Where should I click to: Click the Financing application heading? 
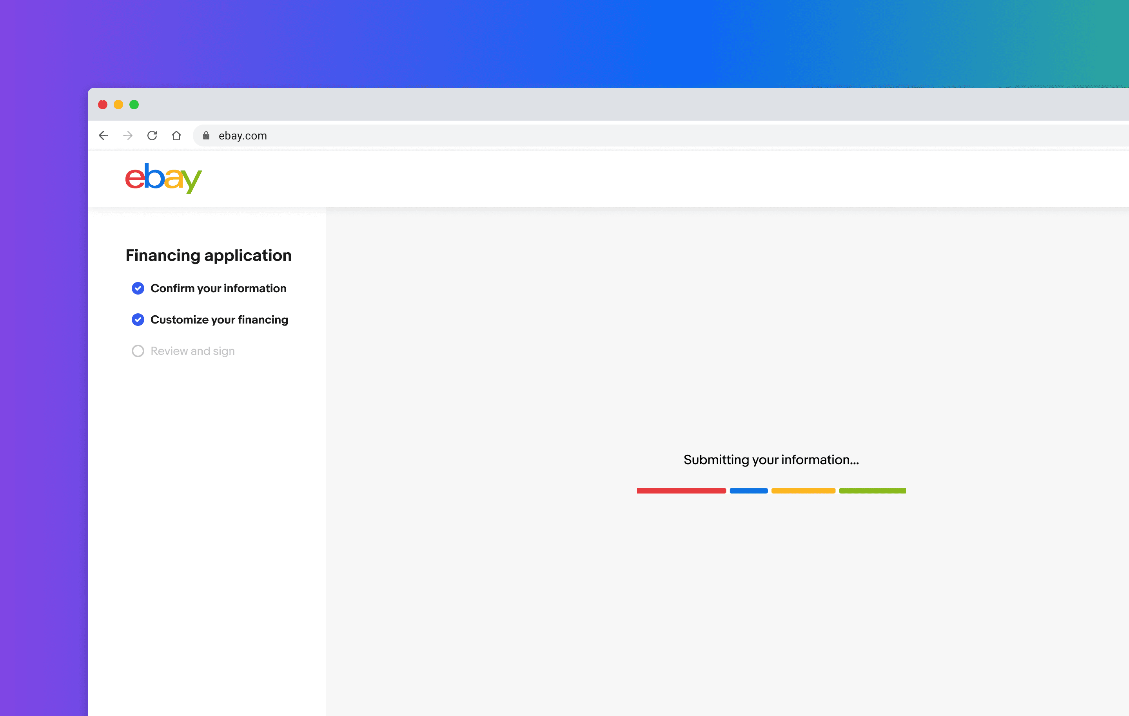(209, 255)
